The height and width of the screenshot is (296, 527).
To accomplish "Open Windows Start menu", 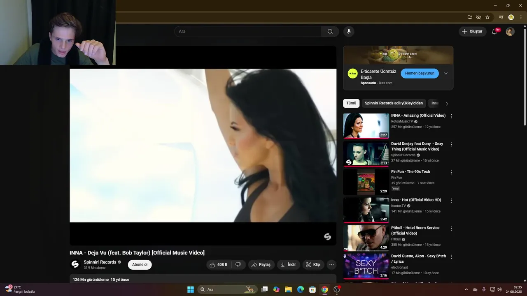I will 191,289.
